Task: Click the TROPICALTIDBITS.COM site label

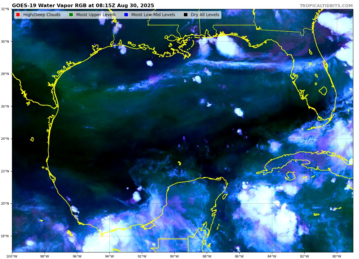Action: (x=326, y=6)
